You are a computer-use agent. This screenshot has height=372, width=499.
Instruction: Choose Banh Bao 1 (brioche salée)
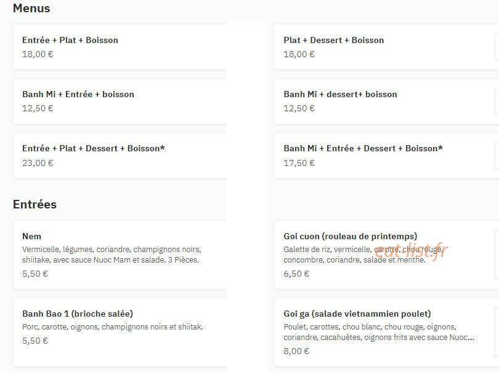pyautogui.click(x=120, y=332)
